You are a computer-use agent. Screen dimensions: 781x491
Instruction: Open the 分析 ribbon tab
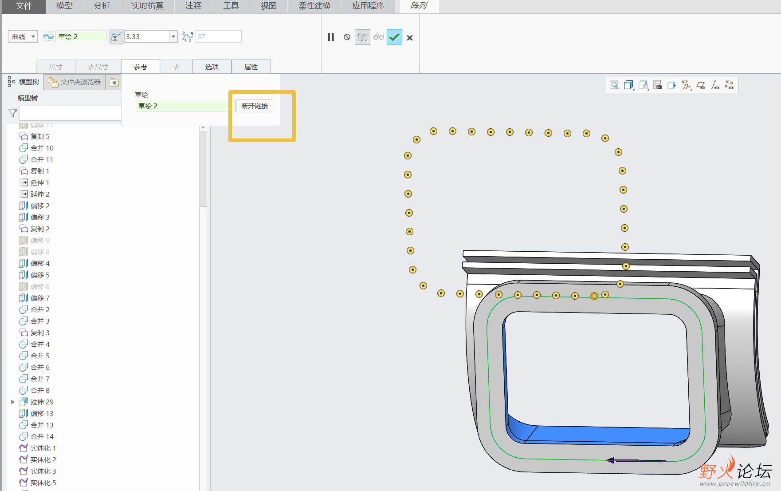point(102,6)
